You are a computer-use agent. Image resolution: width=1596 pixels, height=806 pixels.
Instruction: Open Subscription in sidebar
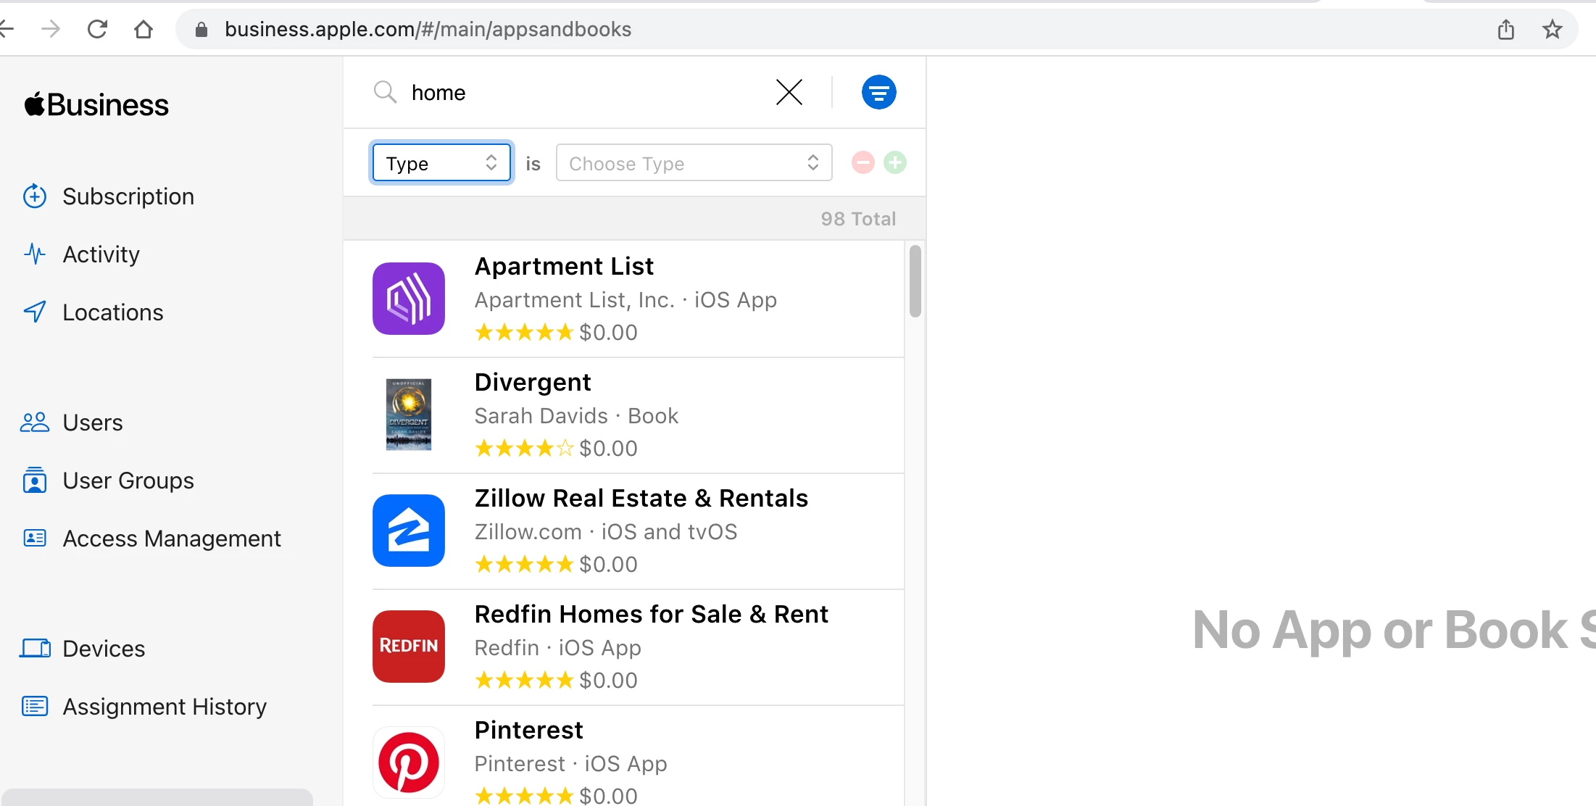(x=128, y=196)
